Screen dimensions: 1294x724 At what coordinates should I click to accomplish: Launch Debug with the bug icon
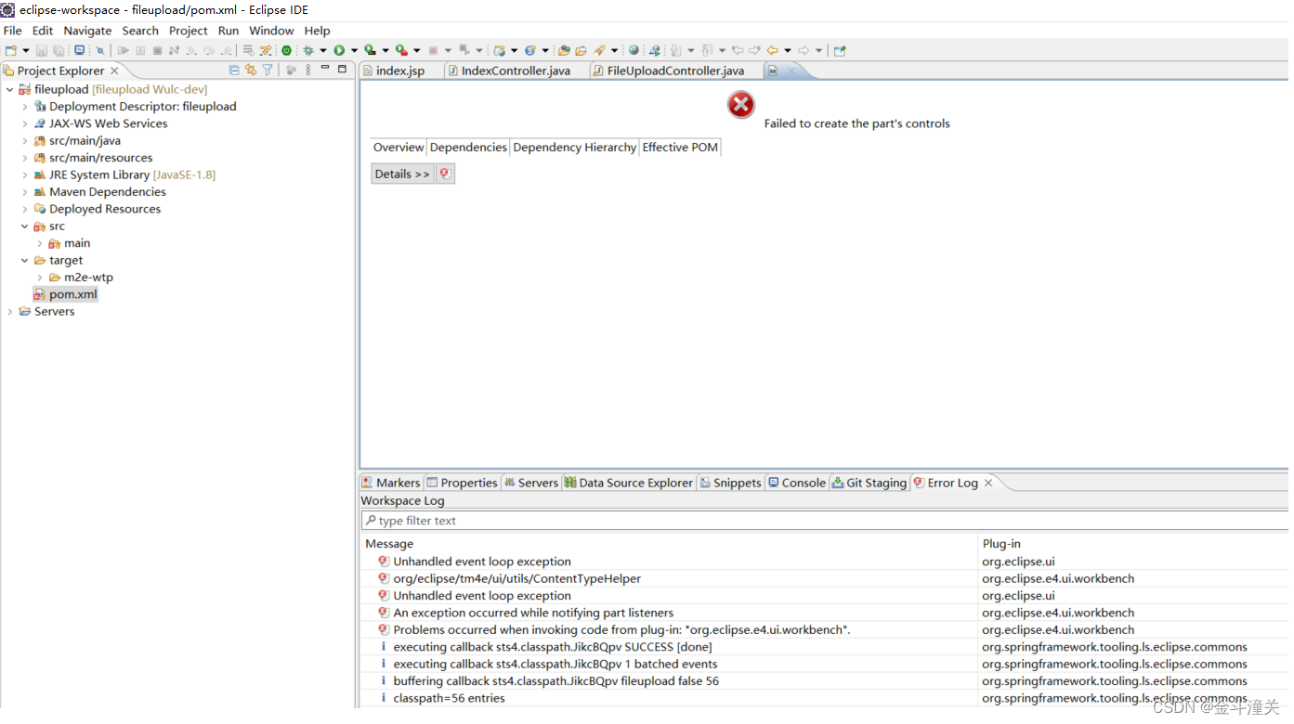click(308, 50)
